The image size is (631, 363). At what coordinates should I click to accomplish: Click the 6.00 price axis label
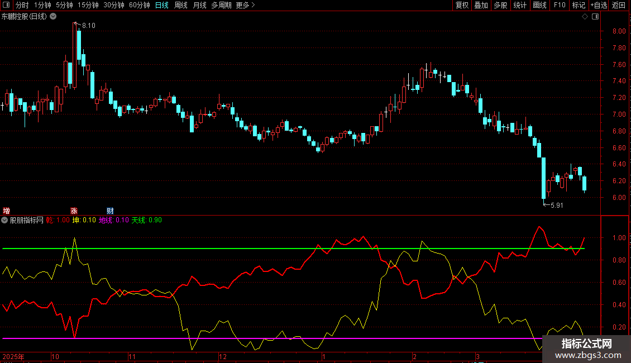[x=619, y=198]
